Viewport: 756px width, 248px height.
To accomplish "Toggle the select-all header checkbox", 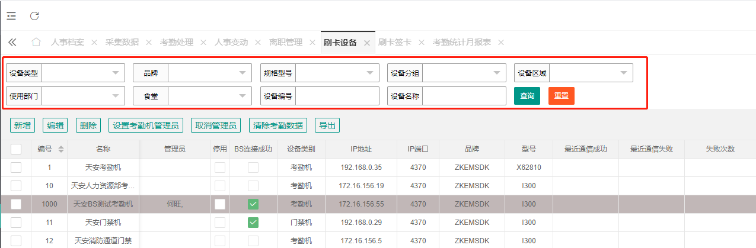I will coord(16,149).
